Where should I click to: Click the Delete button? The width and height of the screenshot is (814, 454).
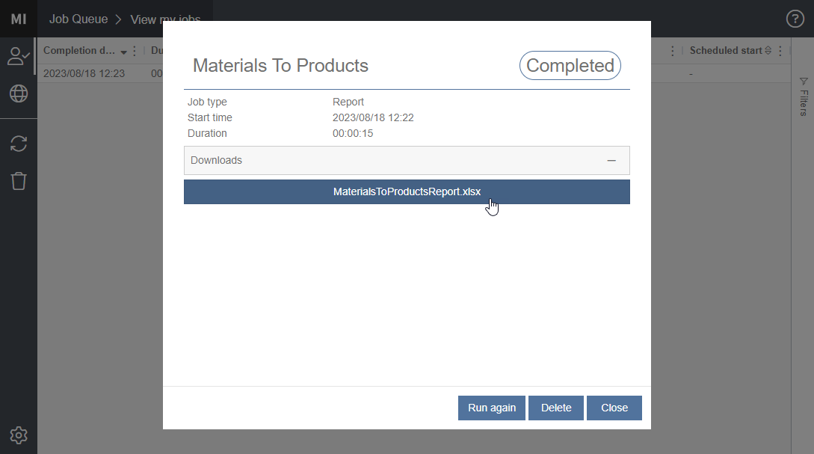[556, 408]
